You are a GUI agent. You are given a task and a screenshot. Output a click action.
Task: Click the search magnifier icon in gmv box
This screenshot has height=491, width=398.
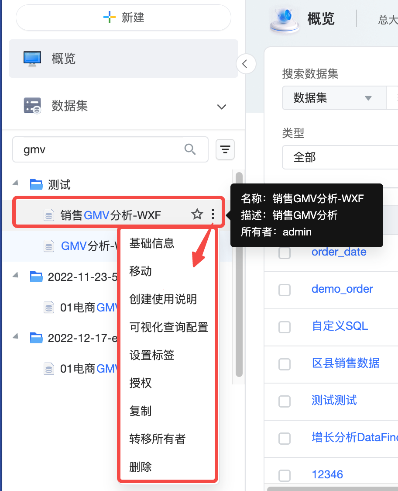(x=190, y=149)
